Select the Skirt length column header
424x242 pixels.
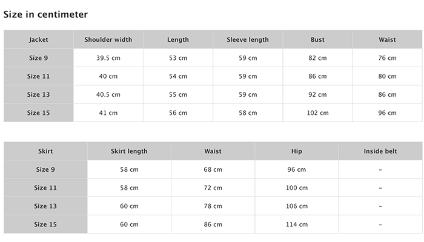click(x=129, y=151)
